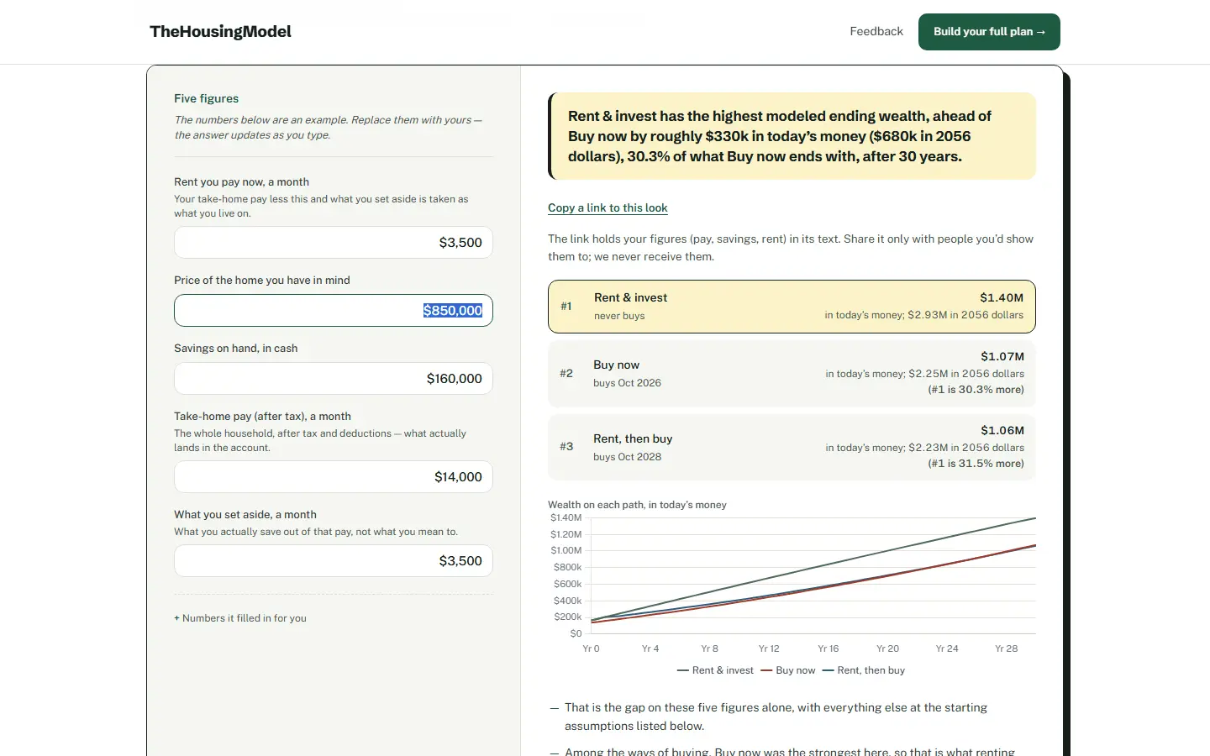The height and width of the screenshot is (756, 1210).
Task: Toggle Rent & invest in chart legend
Action: [x=715, y=670]
